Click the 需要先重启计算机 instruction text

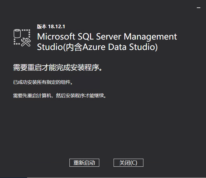pos(32,96)
